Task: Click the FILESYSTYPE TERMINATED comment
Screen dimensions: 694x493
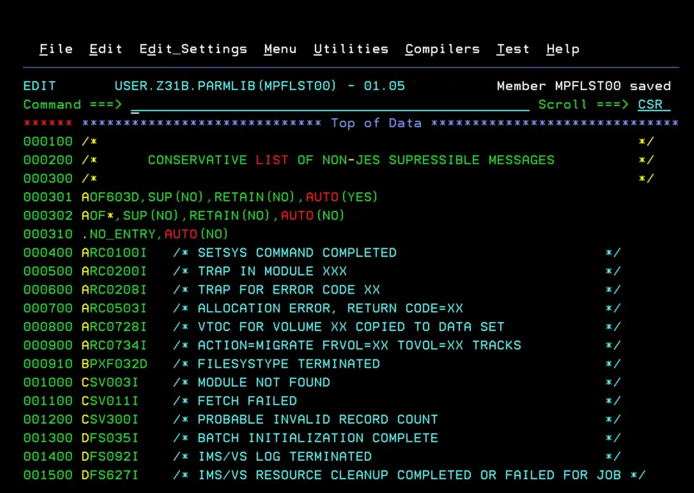Action: coord(289,364)
